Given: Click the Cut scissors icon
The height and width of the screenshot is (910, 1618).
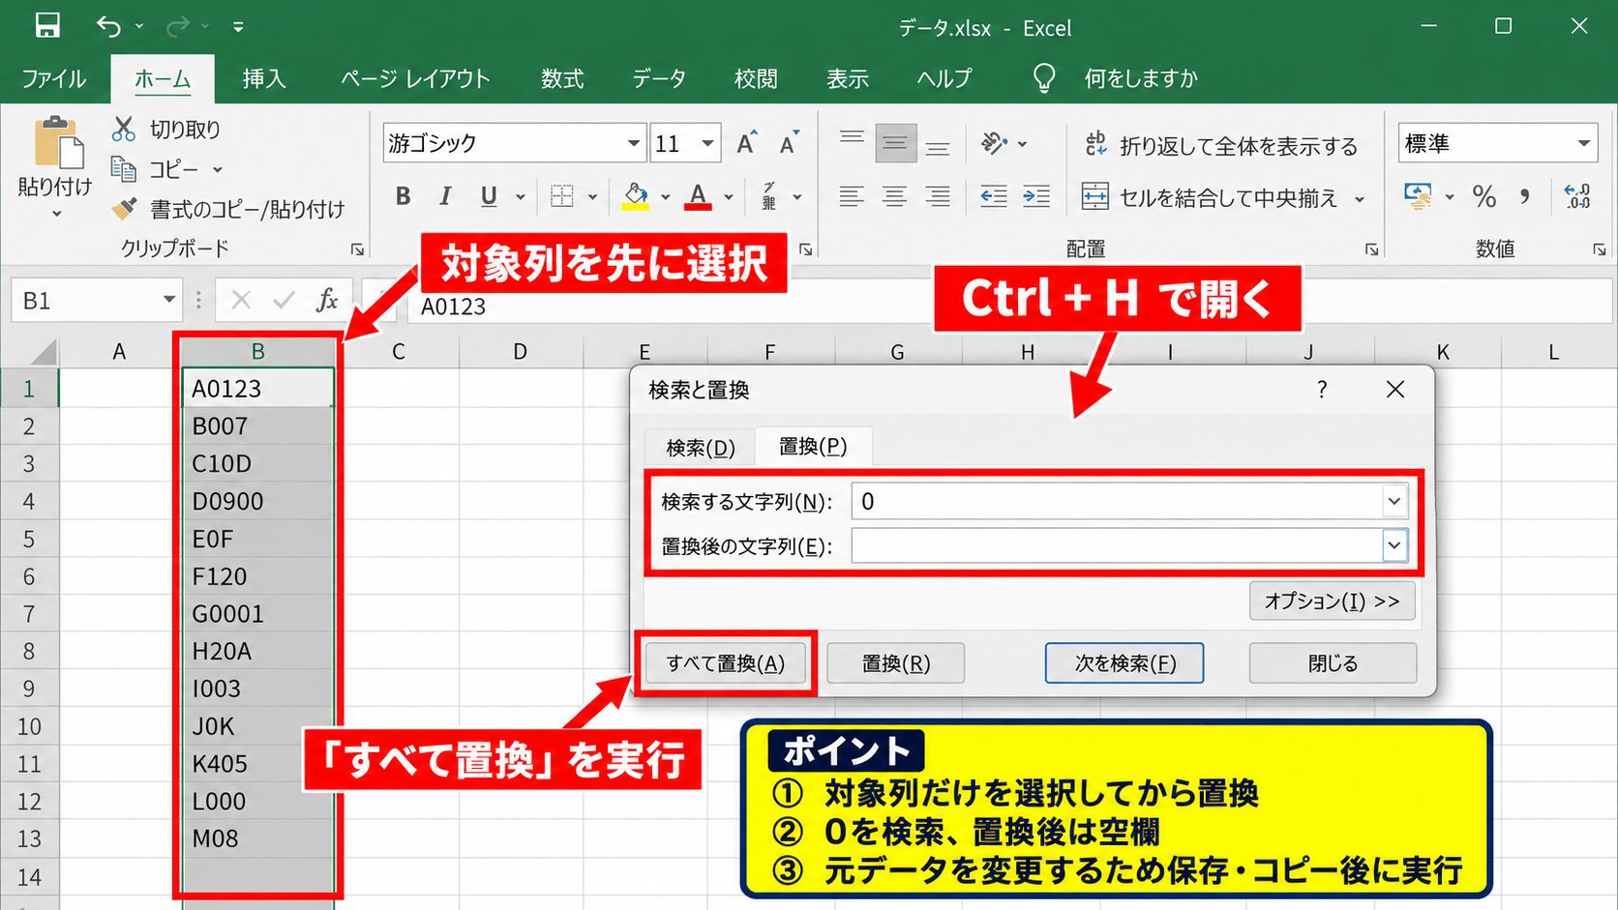Looking at the screenshot, I should (124, 129).
